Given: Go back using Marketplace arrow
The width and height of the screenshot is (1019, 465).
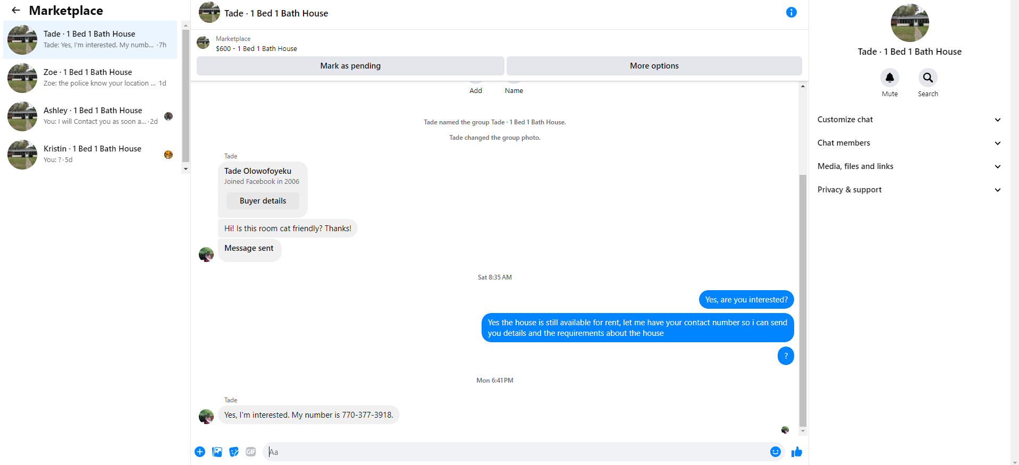Looking at the screenshot, I should click(16, 10).
